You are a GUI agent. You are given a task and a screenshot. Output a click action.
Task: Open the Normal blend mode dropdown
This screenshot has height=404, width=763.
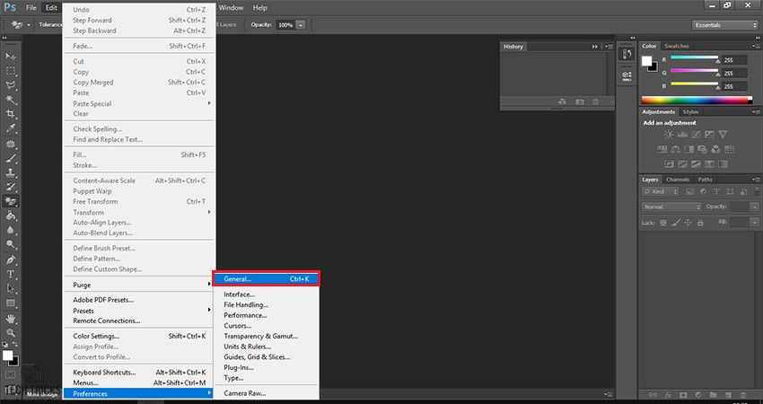(671, 206)
